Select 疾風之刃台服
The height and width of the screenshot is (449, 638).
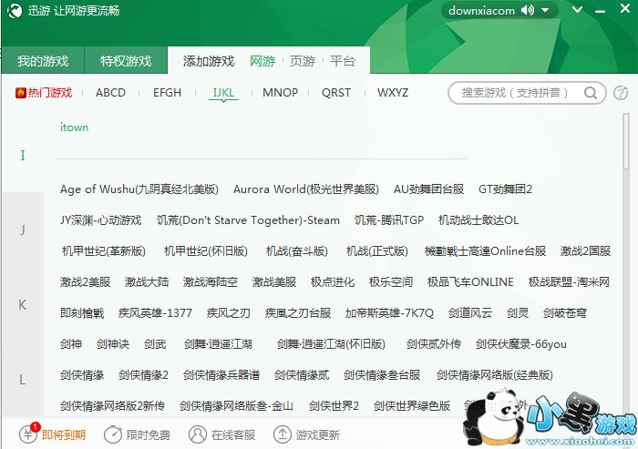pyautogui.click(x=298, y=312)
